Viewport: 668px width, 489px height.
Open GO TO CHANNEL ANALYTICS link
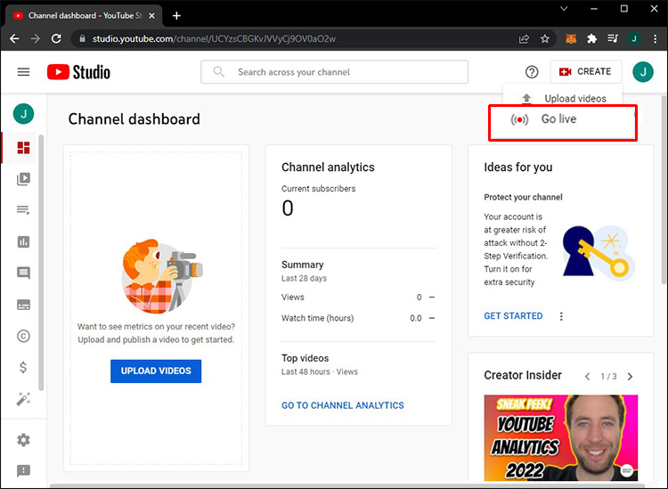pos(343,405)
